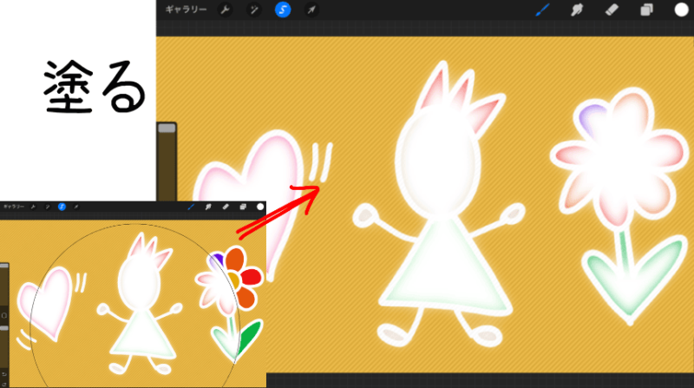This screenshot has height=388, width=694.
Task: Open the Layers panel in main toolbar
Action: 646,10
